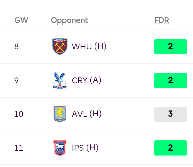The width and height of the screenshot is (193, 167).
Task: Select gameweek 10 number
Action: click(19, 114)
